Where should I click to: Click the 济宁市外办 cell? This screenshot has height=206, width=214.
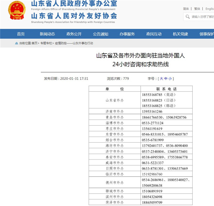click(x=115, y=151)
